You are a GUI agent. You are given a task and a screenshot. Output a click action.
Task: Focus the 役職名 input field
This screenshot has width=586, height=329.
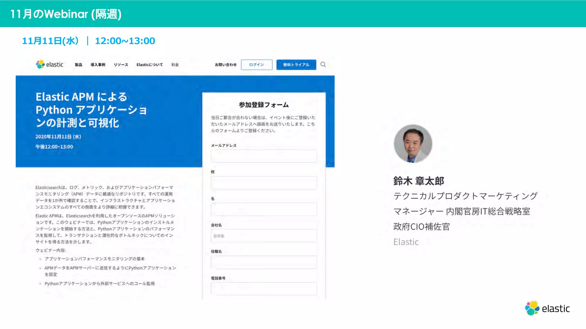click(x=264, y=262)
